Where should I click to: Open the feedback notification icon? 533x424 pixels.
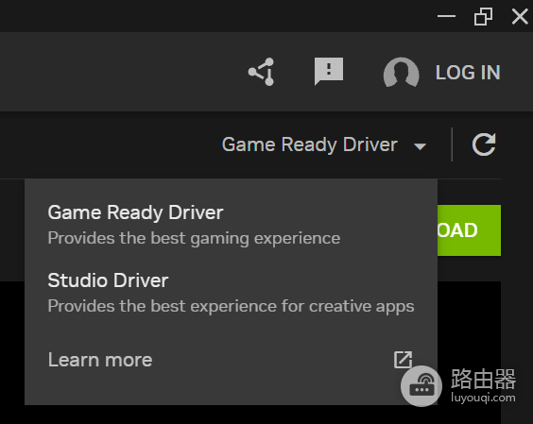coord(329,71)
